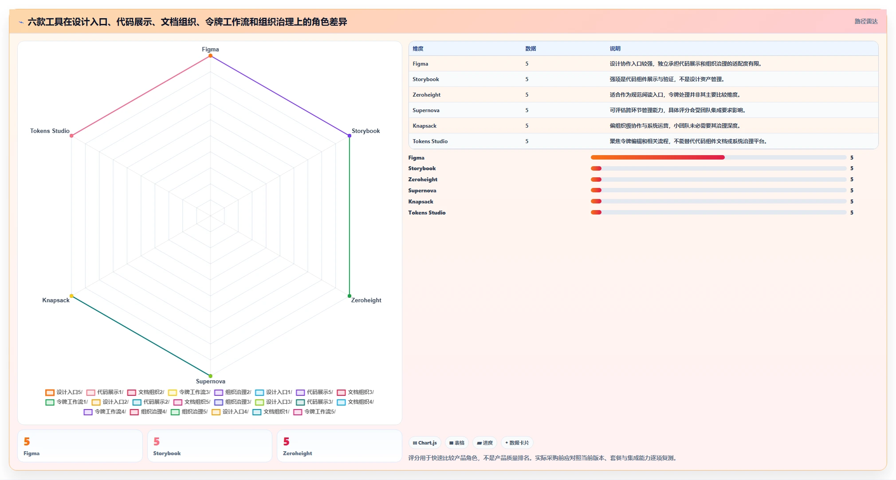Hide the 文档组织5/ dataset in legend
Viewport: 896px width, 480px height.
click(192, 402)
